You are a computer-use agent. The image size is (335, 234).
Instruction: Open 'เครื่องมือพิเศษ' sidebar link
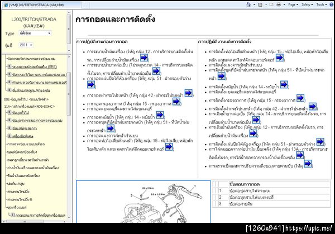pos(22,136)
